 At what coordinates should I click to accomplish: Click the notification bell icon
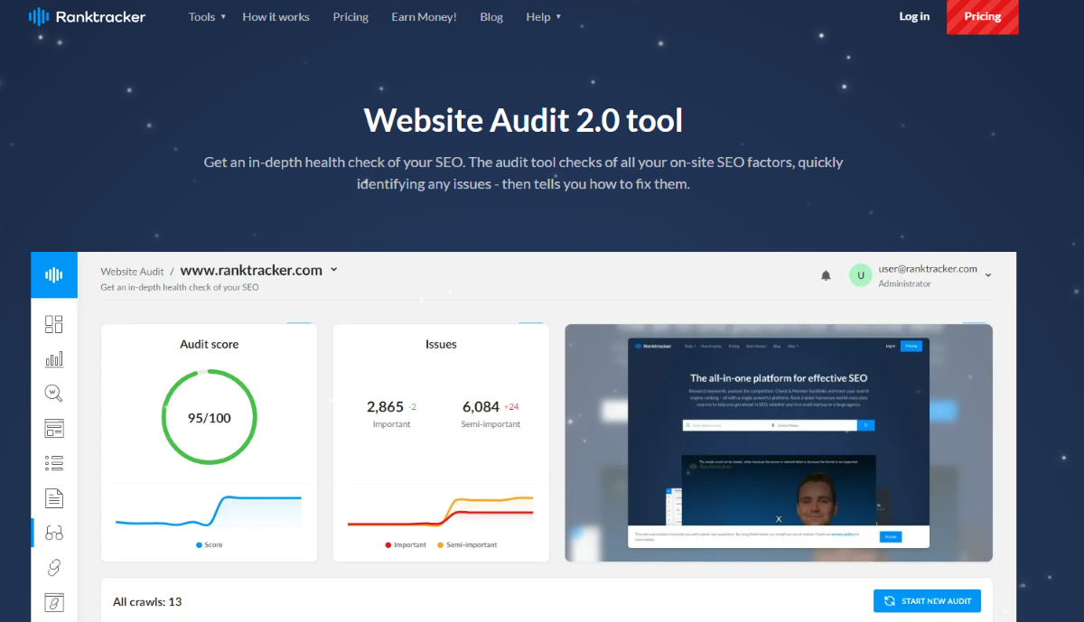(x=826, y=275)
